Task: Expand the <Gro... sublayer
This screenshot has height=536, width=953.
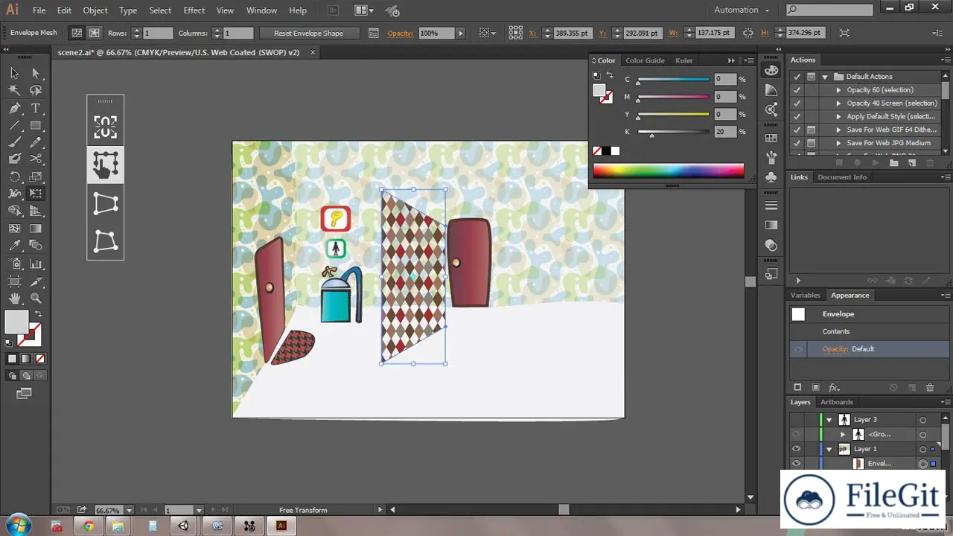Action: click(x=843, y=435)
